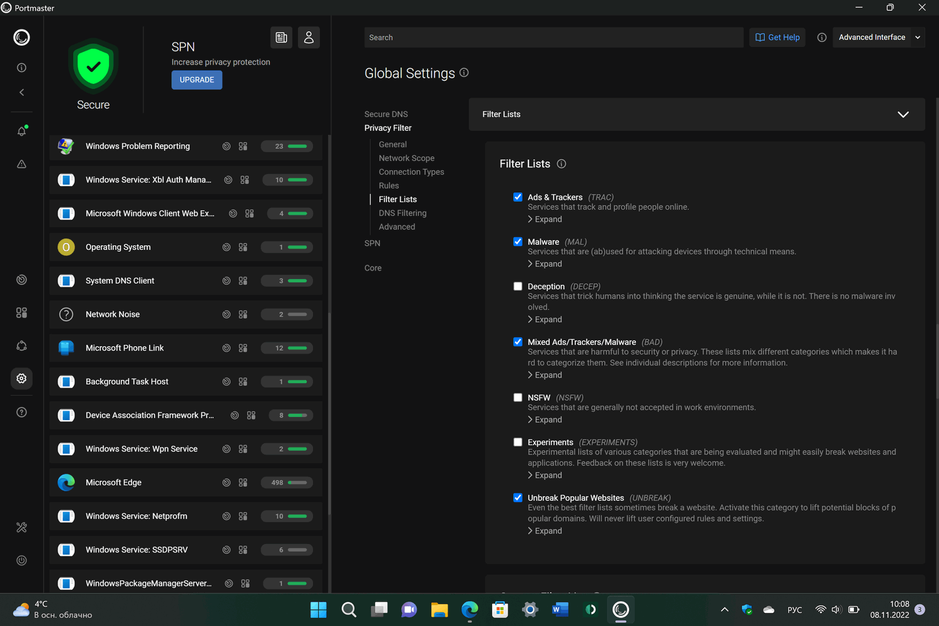Click the settings gear in the sidebar
This screenshot has width=939, height=626.
(x=21, y=379)
